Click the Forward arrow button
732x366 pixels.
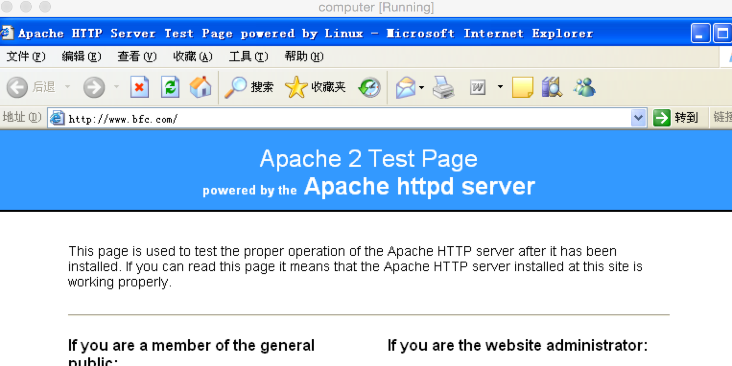pos(94,87)
